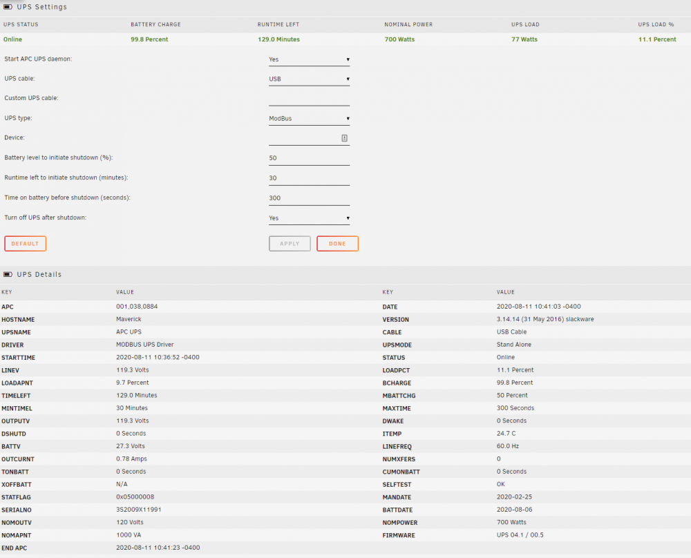691x558 pixels.
Task: Select the OUTPUTV value 119.3 Volts
Action: point(133,421)
